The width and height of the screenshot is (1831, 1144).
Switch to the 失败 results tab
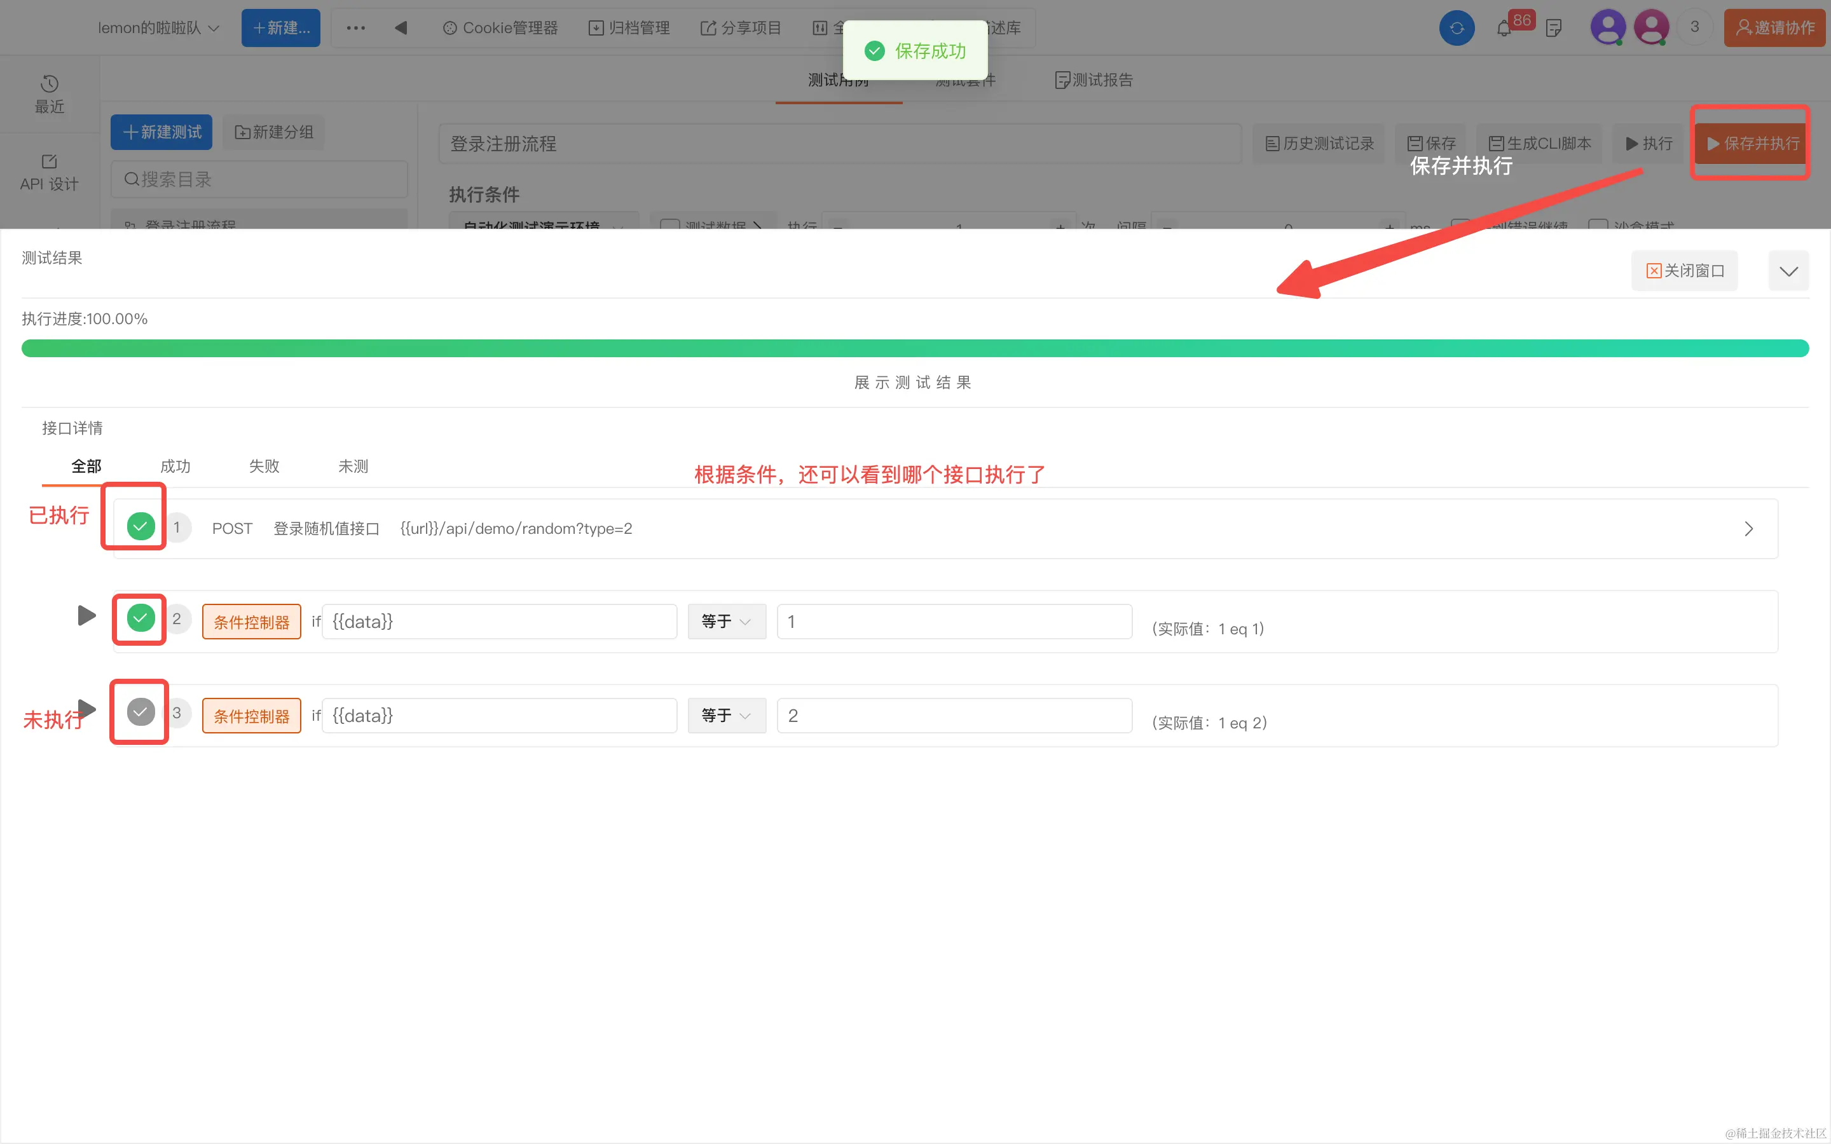(264, 466)
